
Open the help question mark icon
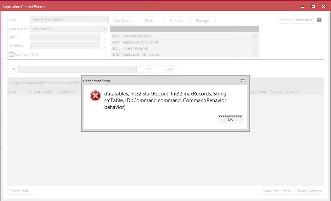coord(318,20)
